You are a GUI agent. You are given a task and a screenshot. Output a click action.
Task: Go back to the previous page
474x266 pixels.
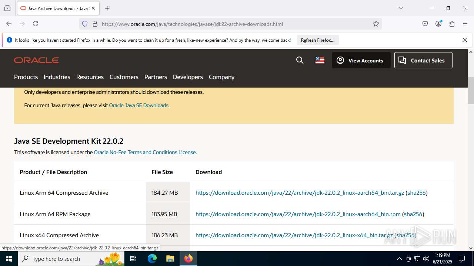[9, 24]
